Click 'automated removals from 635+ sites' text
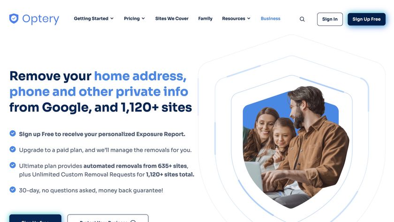Image resolution: width=394 pixels, height=222 pixels. click(136, 166)
